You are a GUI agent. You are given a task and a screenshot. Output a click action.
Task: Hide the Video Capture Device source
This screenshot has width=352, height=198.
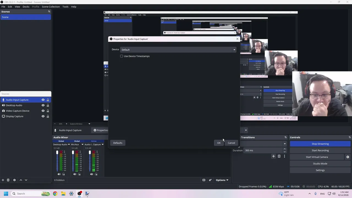pyautogui.click(x=43, y=111)
